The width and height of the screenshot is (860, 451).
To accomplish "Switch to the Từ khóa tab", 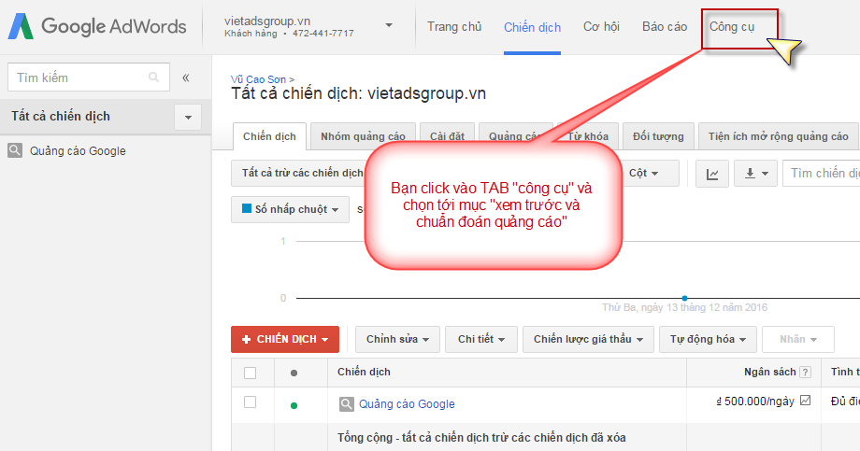I will [x=587, y=136].
